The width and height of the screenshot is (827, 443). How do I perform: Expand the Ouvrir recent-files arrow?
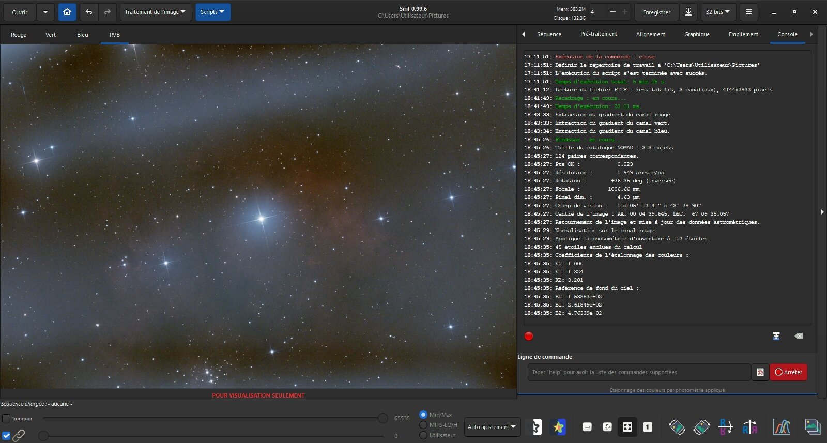click(x=45, y=12)
